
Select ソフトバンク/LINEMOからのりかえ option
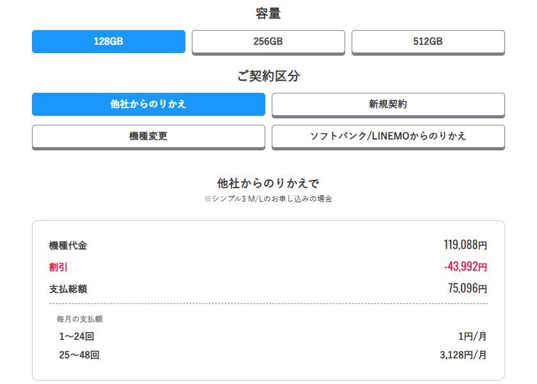tap(388, 136)
